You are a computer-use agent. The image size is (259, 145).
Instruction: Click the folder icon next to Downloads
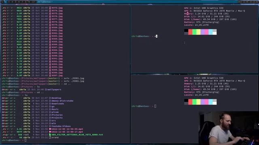[x=50, y=104]
